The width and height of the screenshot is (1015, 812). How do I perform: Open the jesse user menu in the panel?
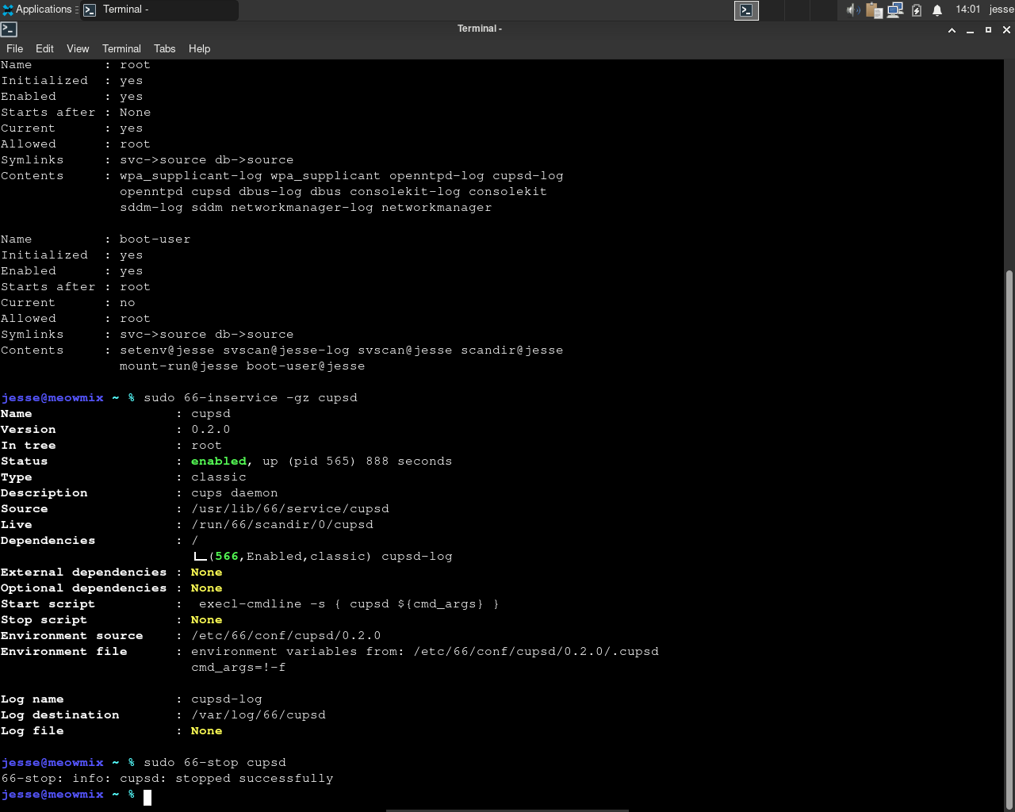click(x=1001, y=10)
